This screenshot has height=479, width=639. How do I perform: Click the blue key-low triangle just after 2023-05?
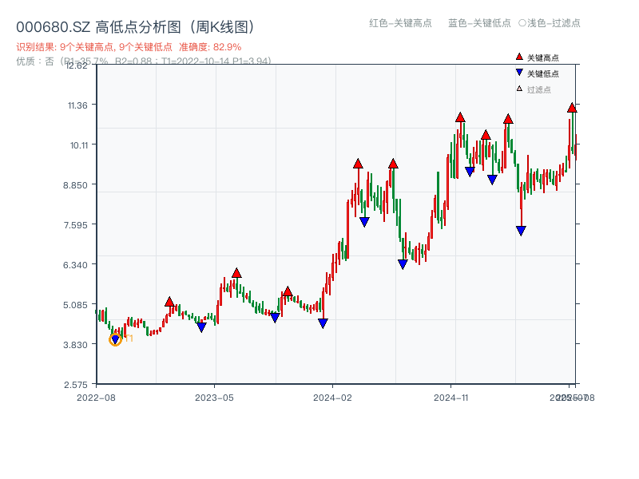tap(201, 327)
